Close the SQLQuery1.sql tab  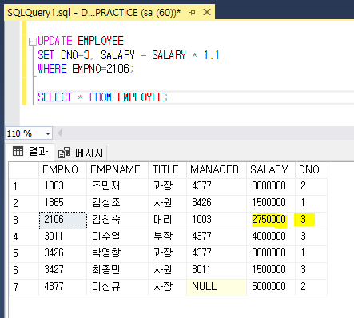[207, 12]
